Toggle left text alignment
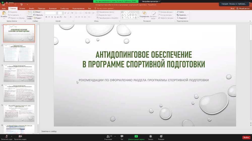This screenshot has width=252, height=141. pyautogui.click(x=76, y=17)
